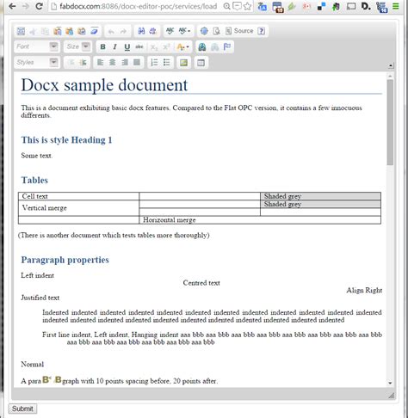The height and width of the screenshot is (418, 408).
Task: Collapse the editor toolbar
Action: pos(391,65)
